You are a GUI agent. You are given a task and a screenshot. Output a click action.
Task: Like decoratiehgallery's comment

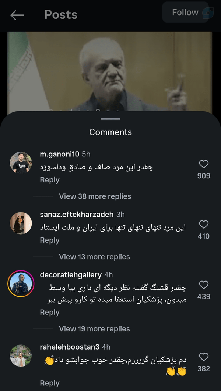coord(204,285)
